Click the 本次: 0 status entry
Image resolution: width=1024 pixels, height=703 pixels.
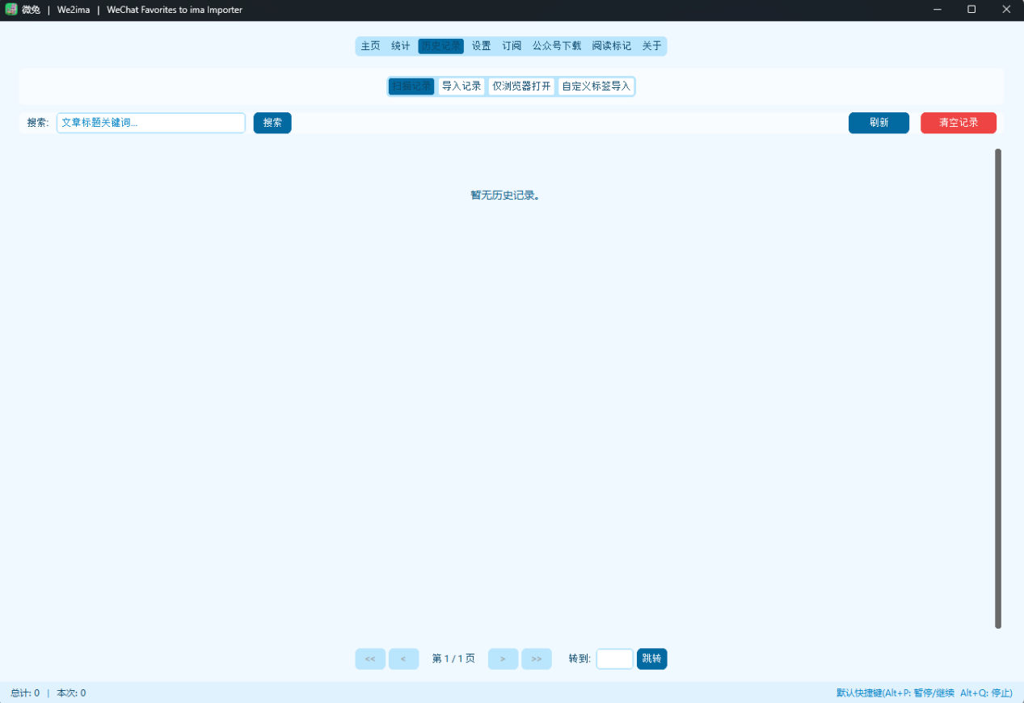[71, 693]
